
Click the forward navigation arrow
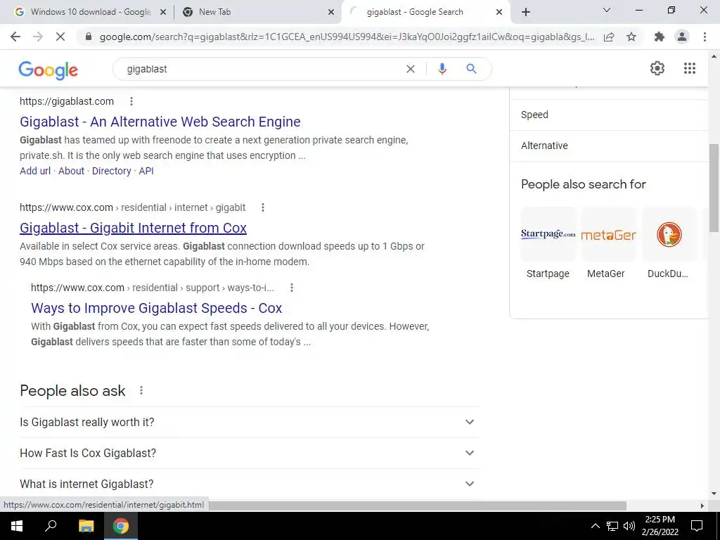pyautogui.click(x=38, y=37)
